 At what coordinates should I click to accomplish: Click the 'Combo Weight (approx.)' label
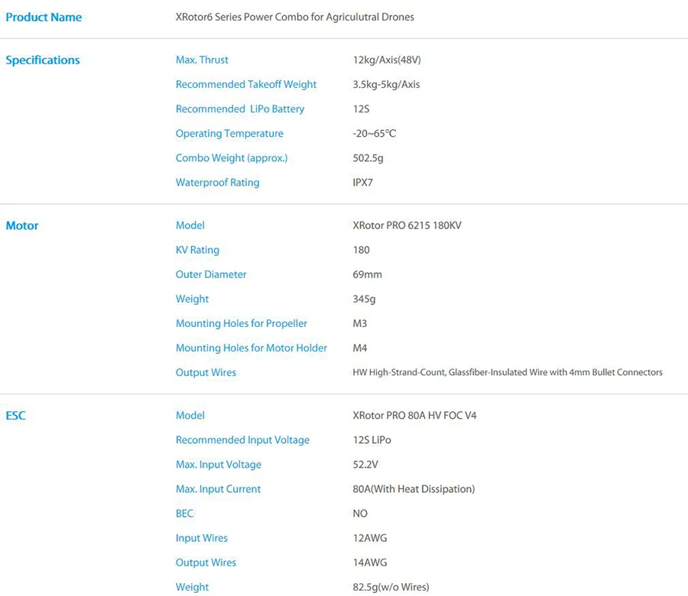pyautogui.click(x=232, y=158)
